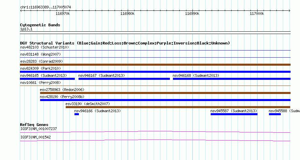Click the brown esv2758963 variant bar
The image size is (300, 160).
coord(165,93)
